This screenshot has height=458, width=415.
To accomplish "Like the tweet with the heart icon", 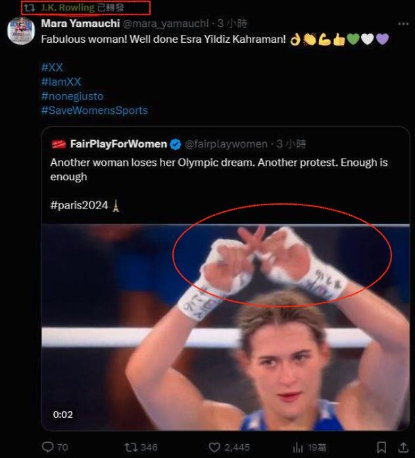I will [214, 447].
